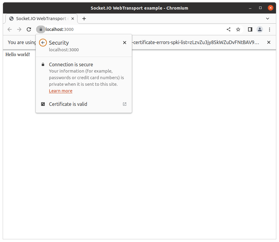Image resolution: width=279 pixels, height=242 pixels.
Task: Click inside the address bar
Action: pos(90,29)
